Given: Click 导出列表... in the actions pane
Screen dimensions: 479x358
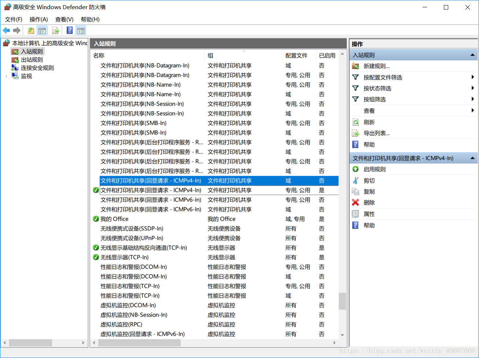Looking at the screenshot, I should 376,133.
